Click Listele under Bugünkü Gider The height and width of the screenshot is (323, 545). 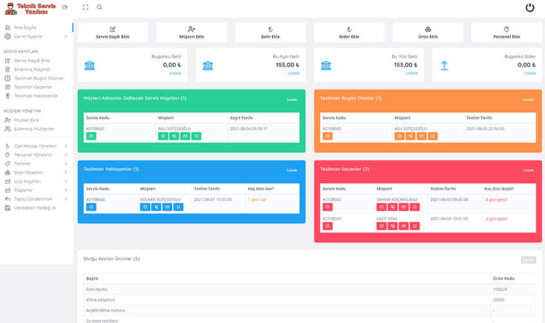530,73
